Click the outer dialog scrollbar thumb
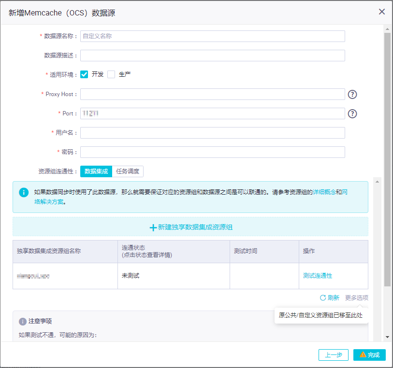 pos(388,159)
